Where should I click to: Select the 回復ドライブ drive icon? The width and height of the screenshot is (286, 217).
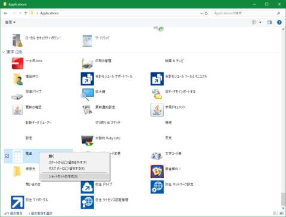tap(17, 96)
